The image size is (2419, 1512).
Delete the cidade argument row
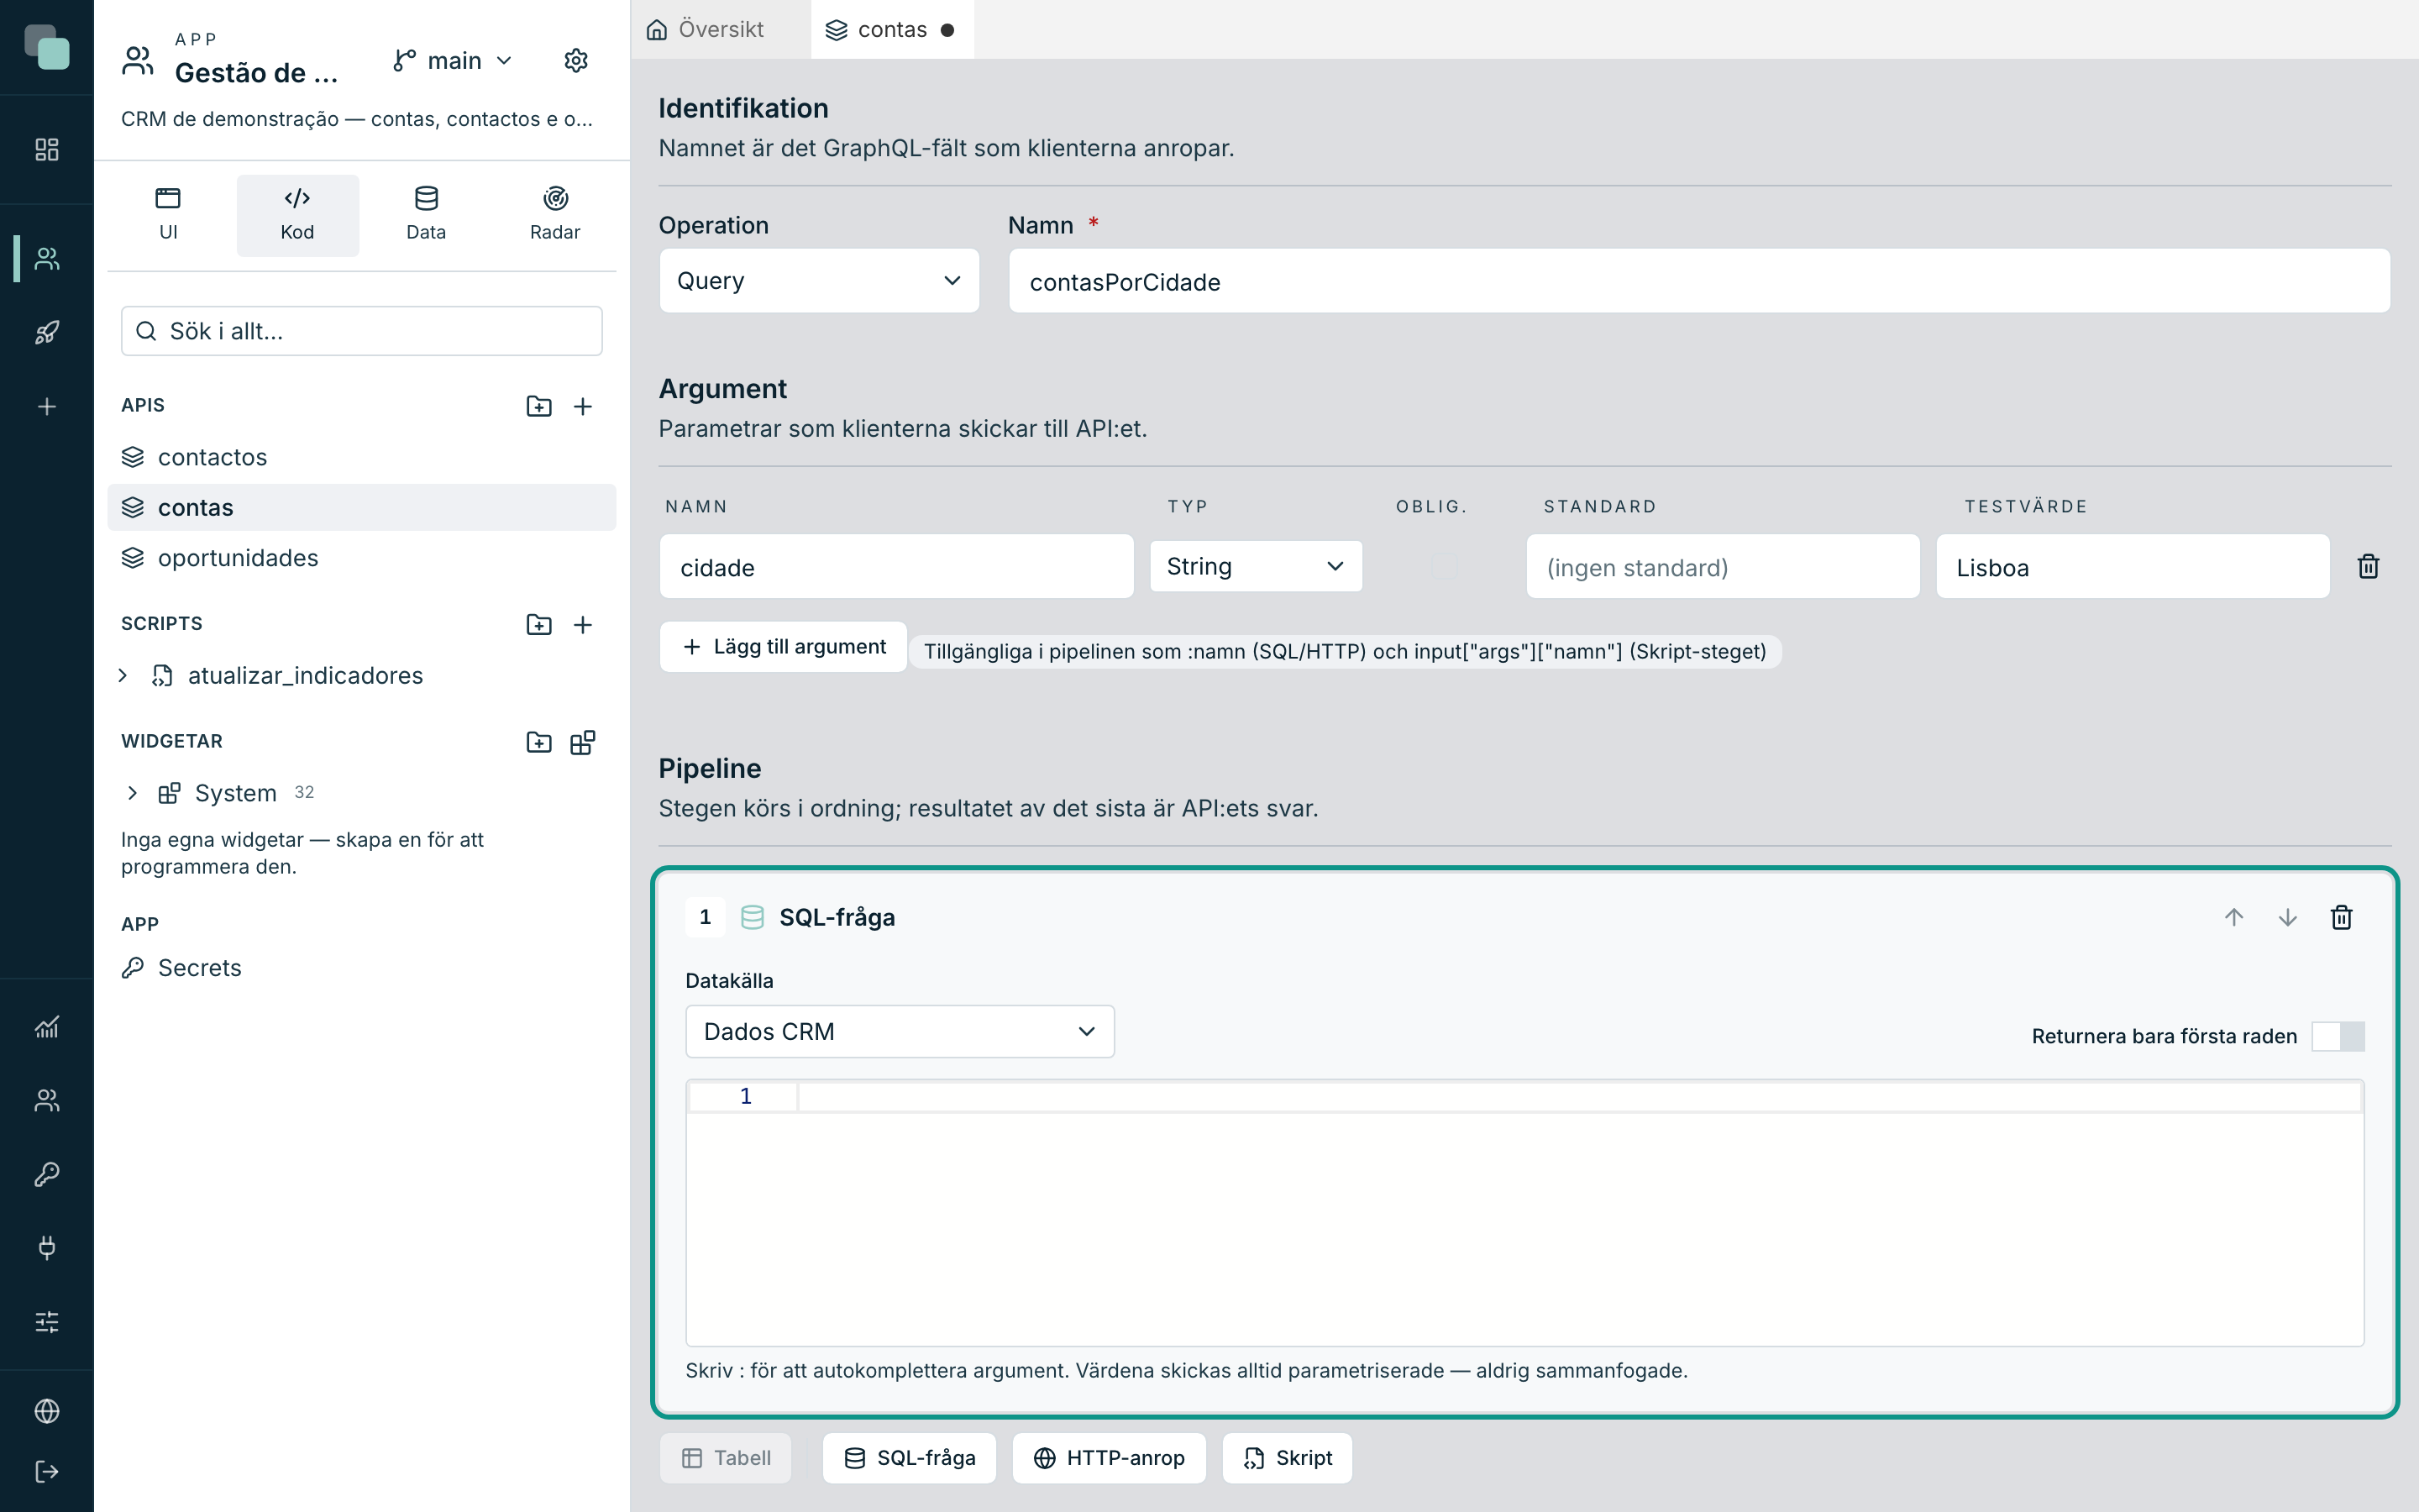2368,567
